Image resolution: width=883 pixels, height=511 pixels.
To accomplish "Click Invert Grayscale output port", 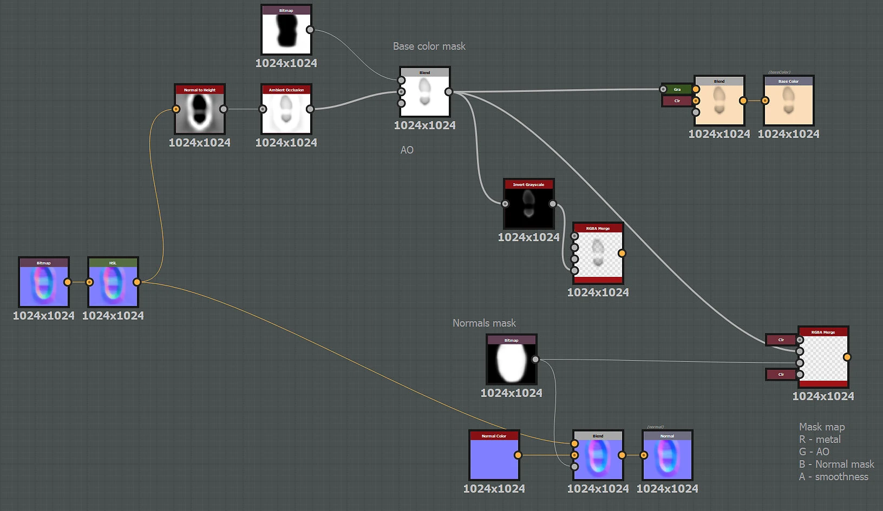I will [x=553, y=204].
